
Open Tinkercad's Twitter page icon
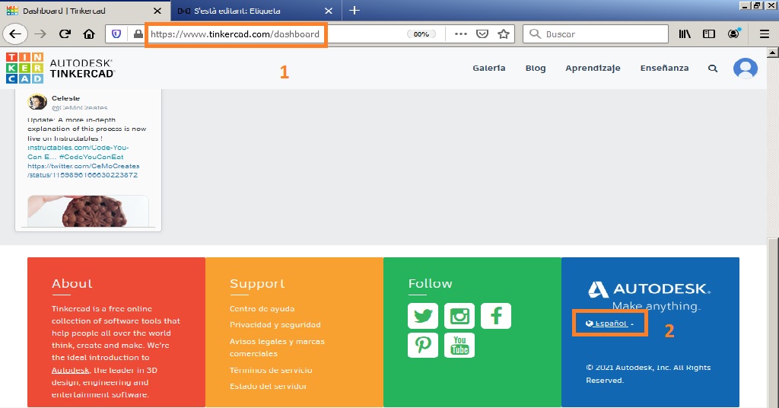click(423, 316)
